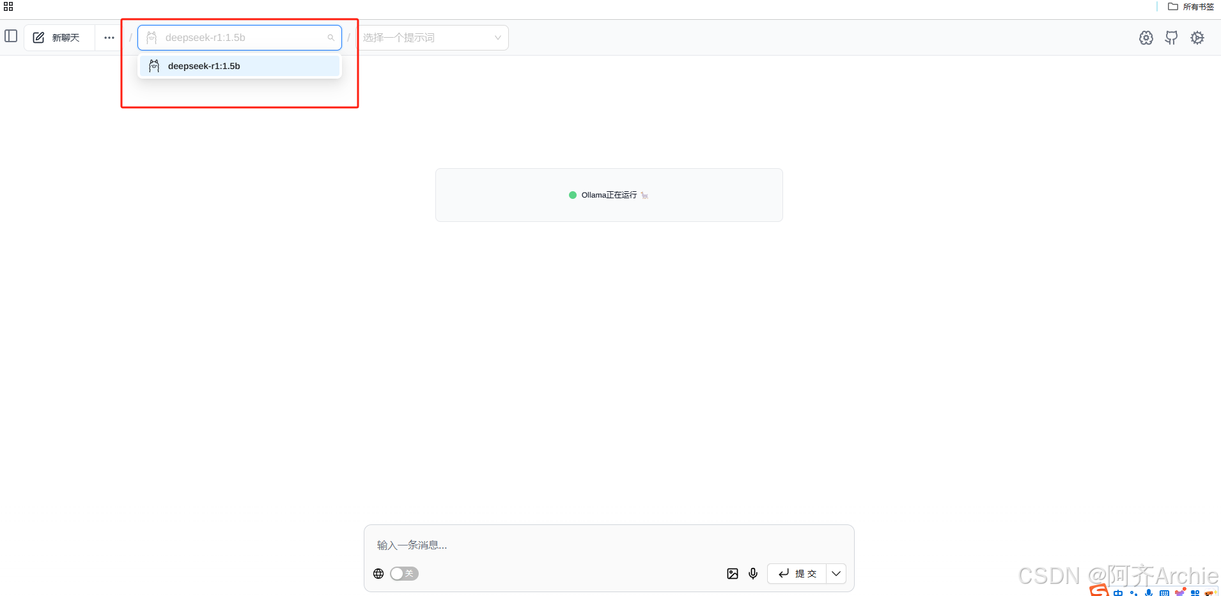The height and width of the screenshot is (596, 1221).
Task: Select deepseek-r1:1.5b from the dropdown list
Action: (x=240, y=66)
